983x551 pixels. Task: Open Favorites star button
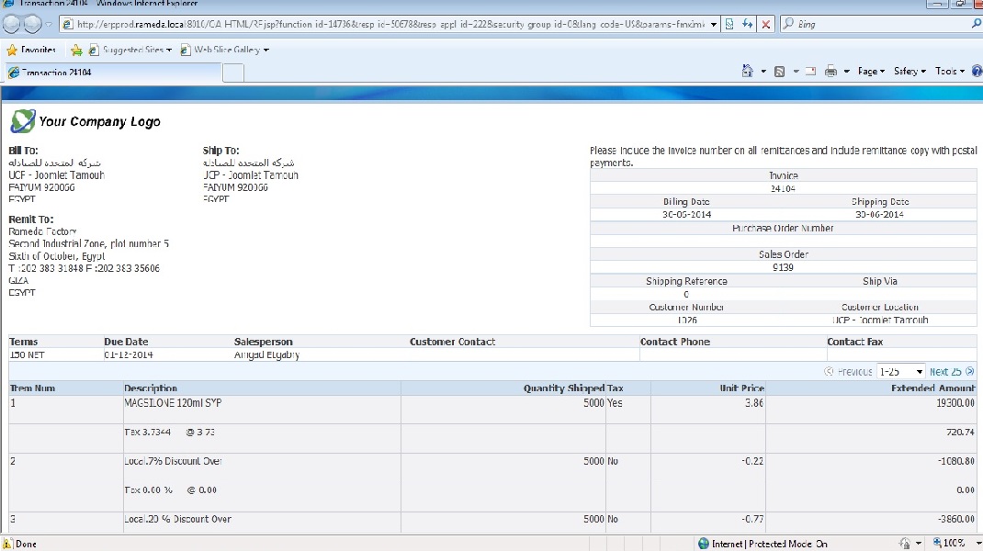click(31, 50)
